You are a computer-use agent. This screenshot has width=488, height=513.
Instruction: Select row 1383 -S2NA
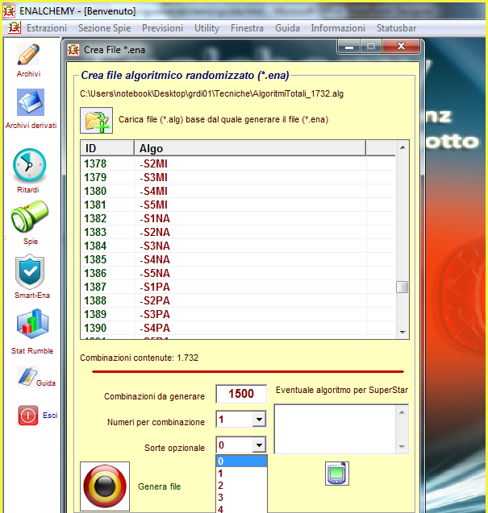coord(238,232)
